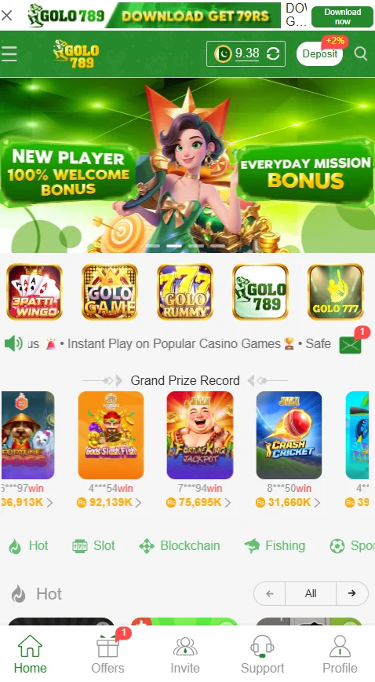Open the Offers tab in bottom bar
Viewport: 375px width, 682px height.
[x=107, y=653]
